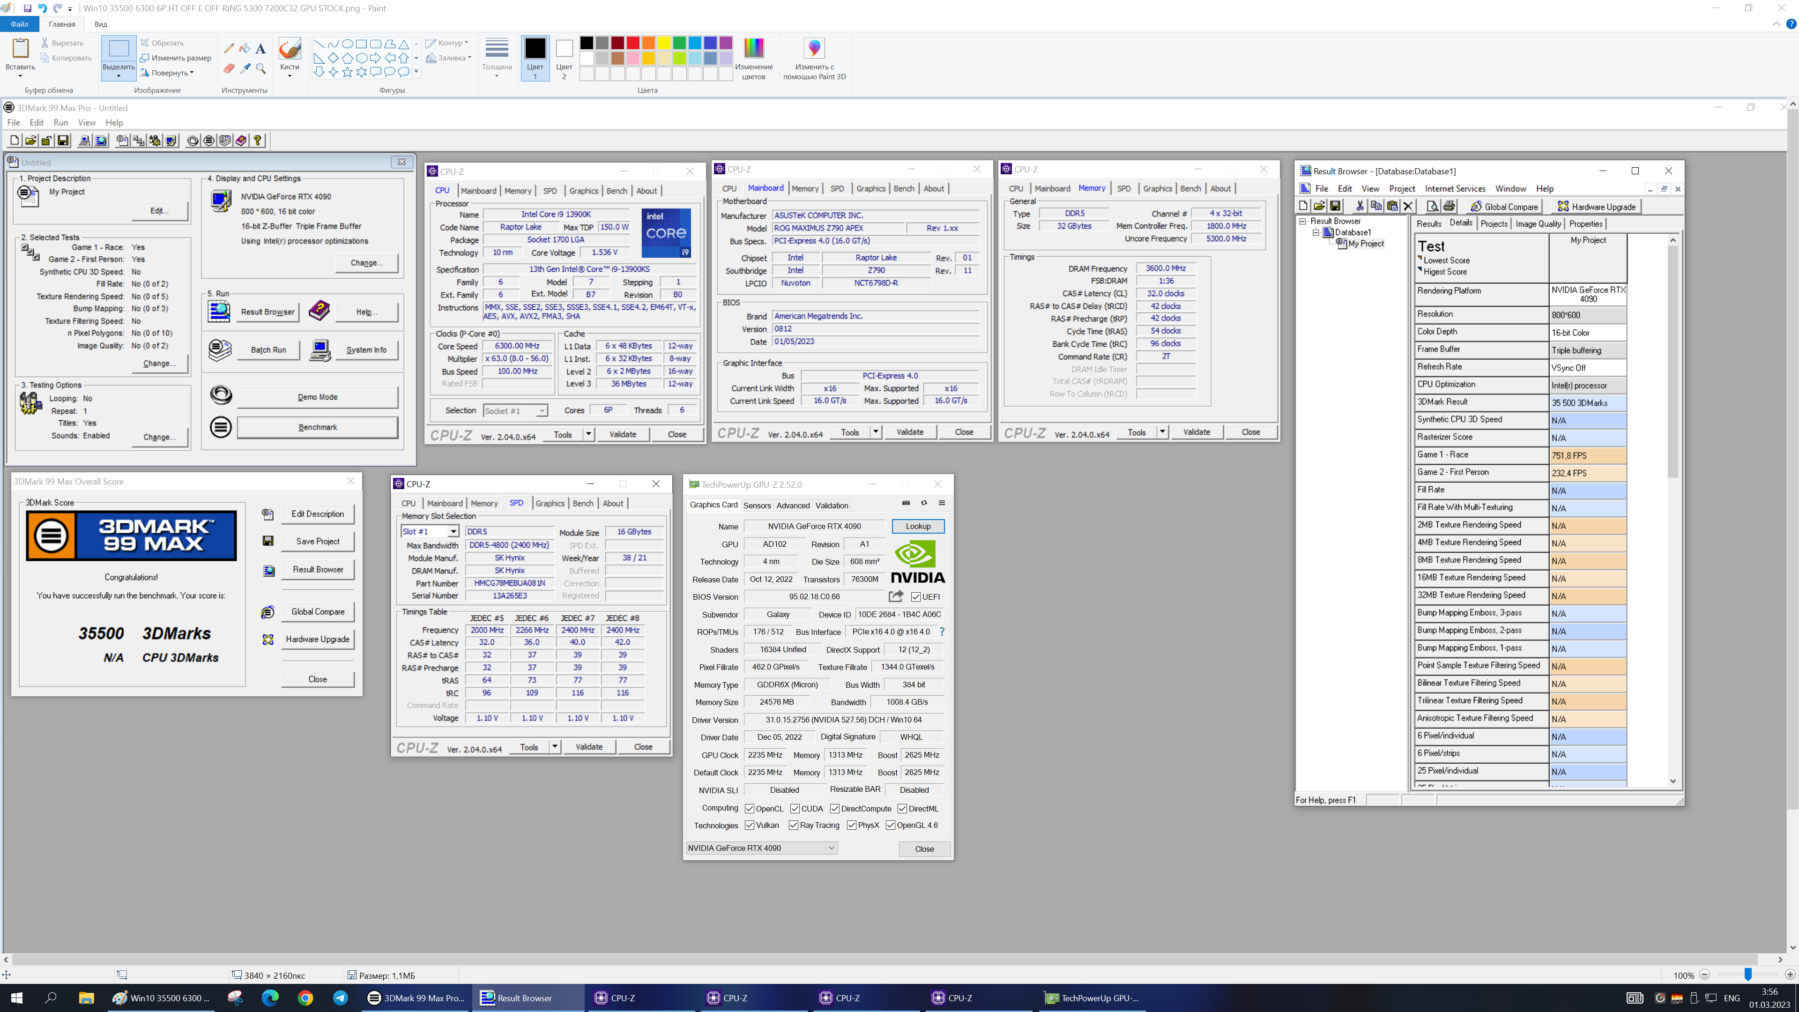Viewport: 1799px width, 1012px height.
Task: Open Sensors tab in GPU-Z
Action: tap(756, 505)
